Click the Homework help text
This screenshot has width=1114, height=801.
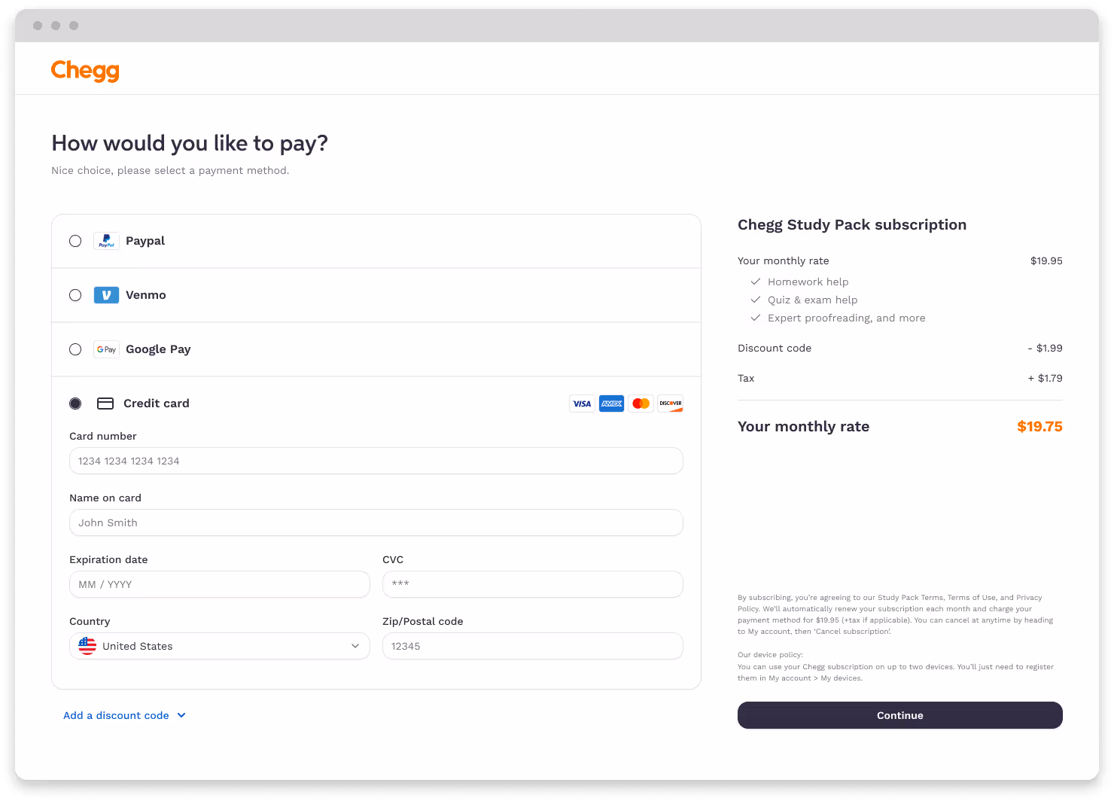pyautogui.click(x=808, y=282)
